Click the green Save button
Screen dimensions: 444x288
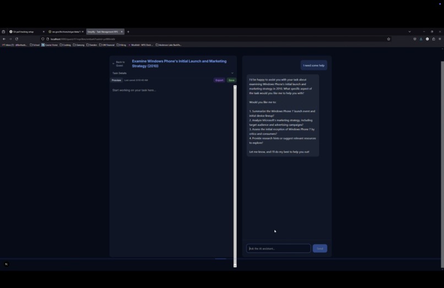click(231, 80)
